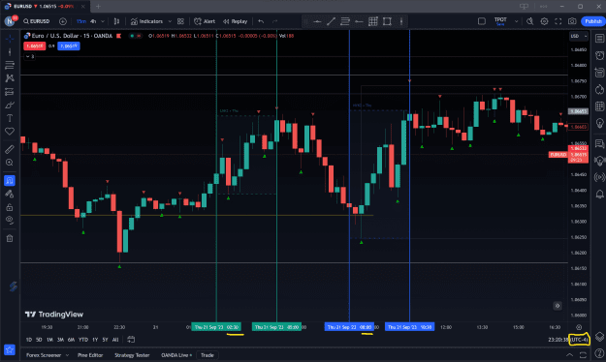Screen dimensions: 606x362
Task: Open the alerts clock panel
Action: click(x=599, y=55)
